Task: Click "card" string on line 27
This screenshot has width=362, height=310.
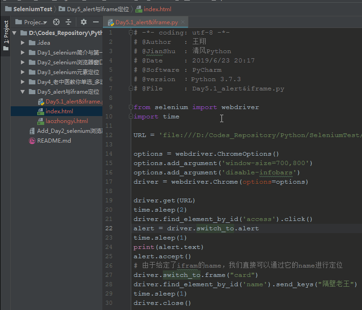Action: pos(242,275)
